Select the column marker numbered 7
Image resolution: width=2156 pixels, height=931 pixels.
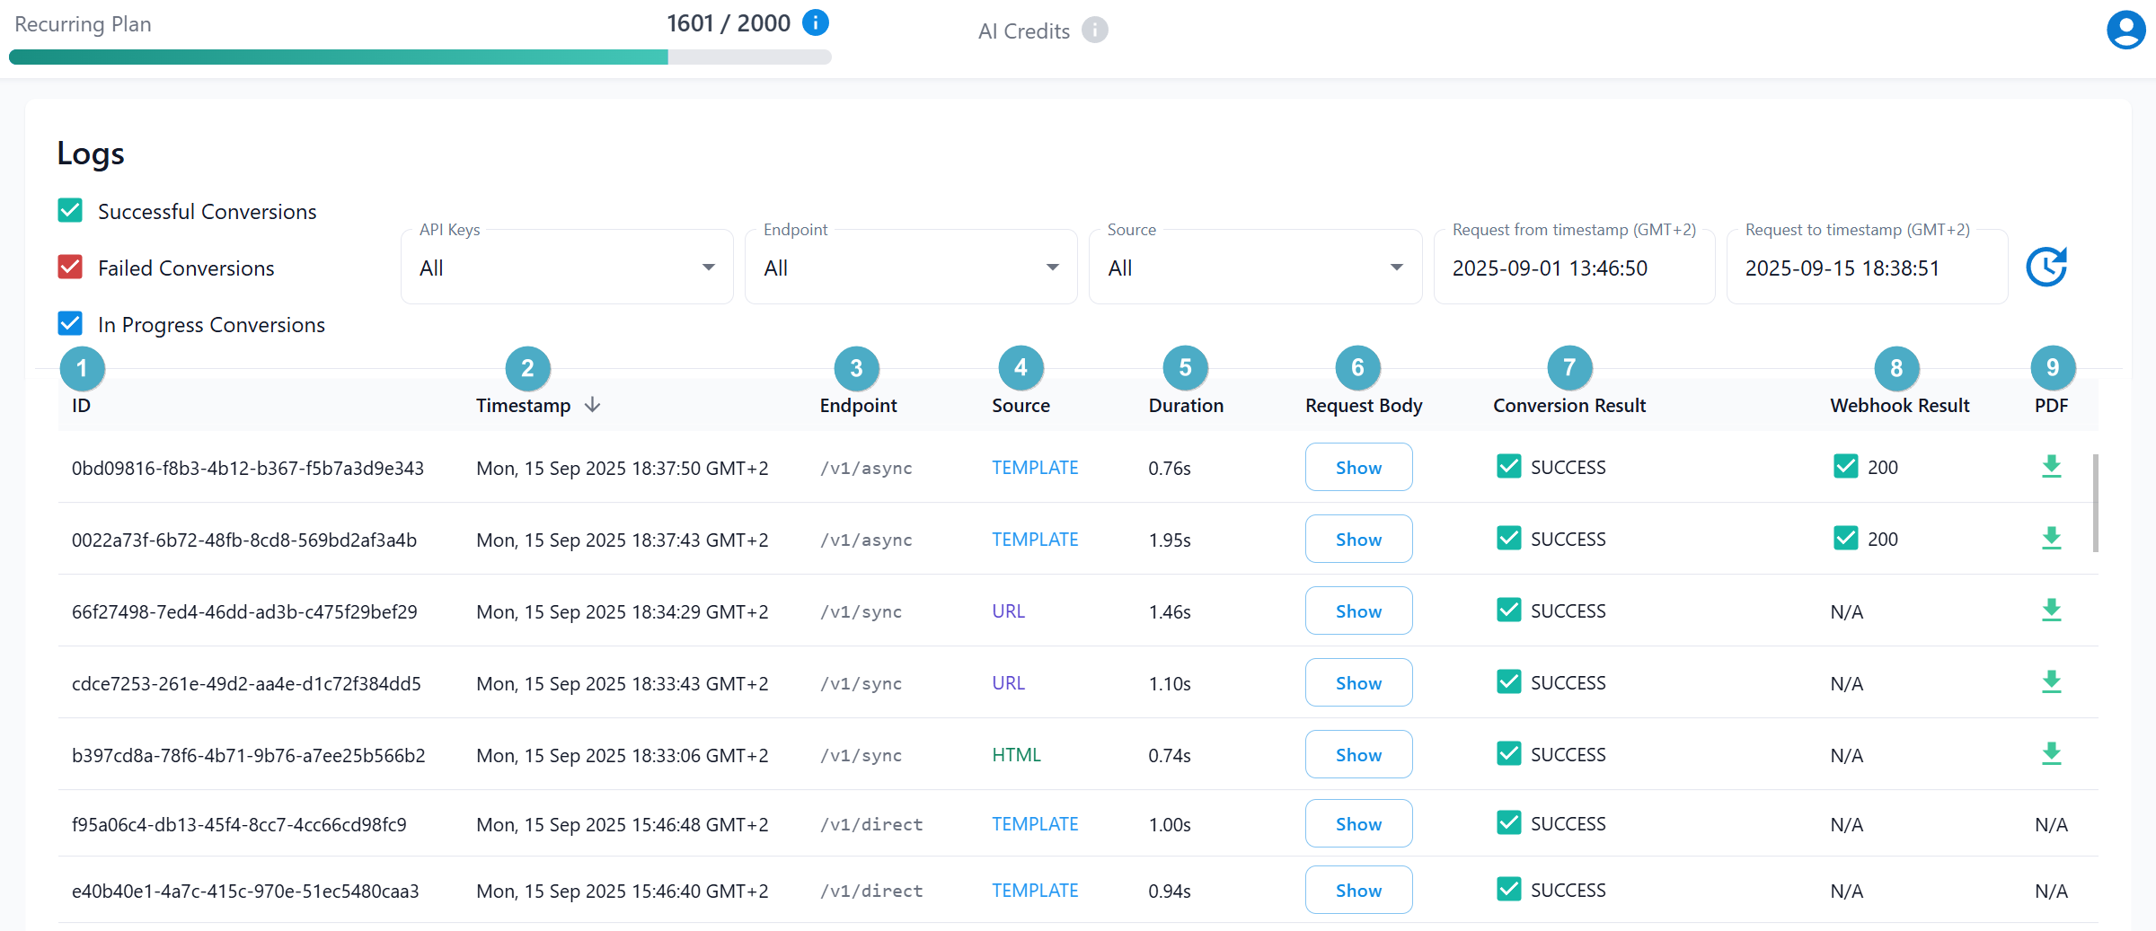(x=1568, y=368)
